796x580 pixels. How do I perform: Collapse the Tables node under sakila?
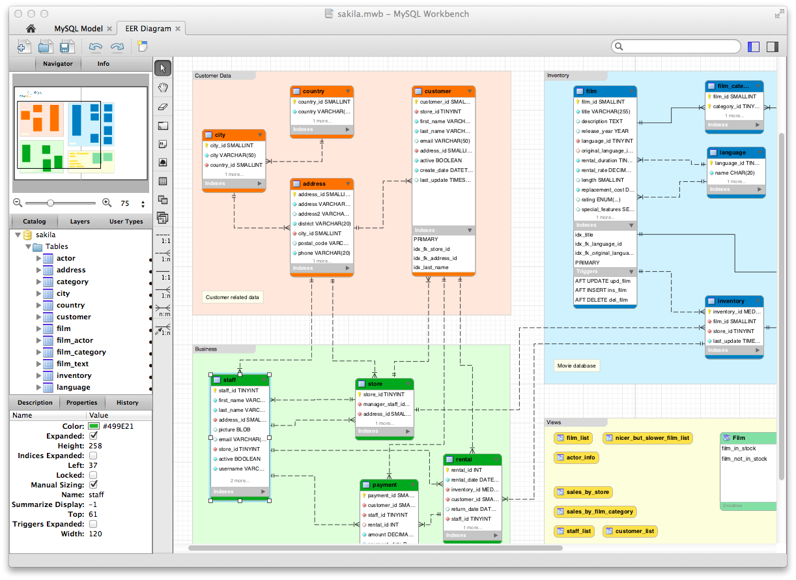click(x=28, y=246)
